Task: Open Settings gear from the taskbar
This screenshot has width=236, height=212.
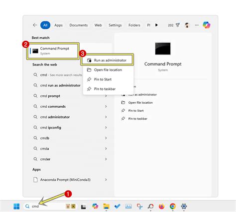Action: [x=184, y=206]
